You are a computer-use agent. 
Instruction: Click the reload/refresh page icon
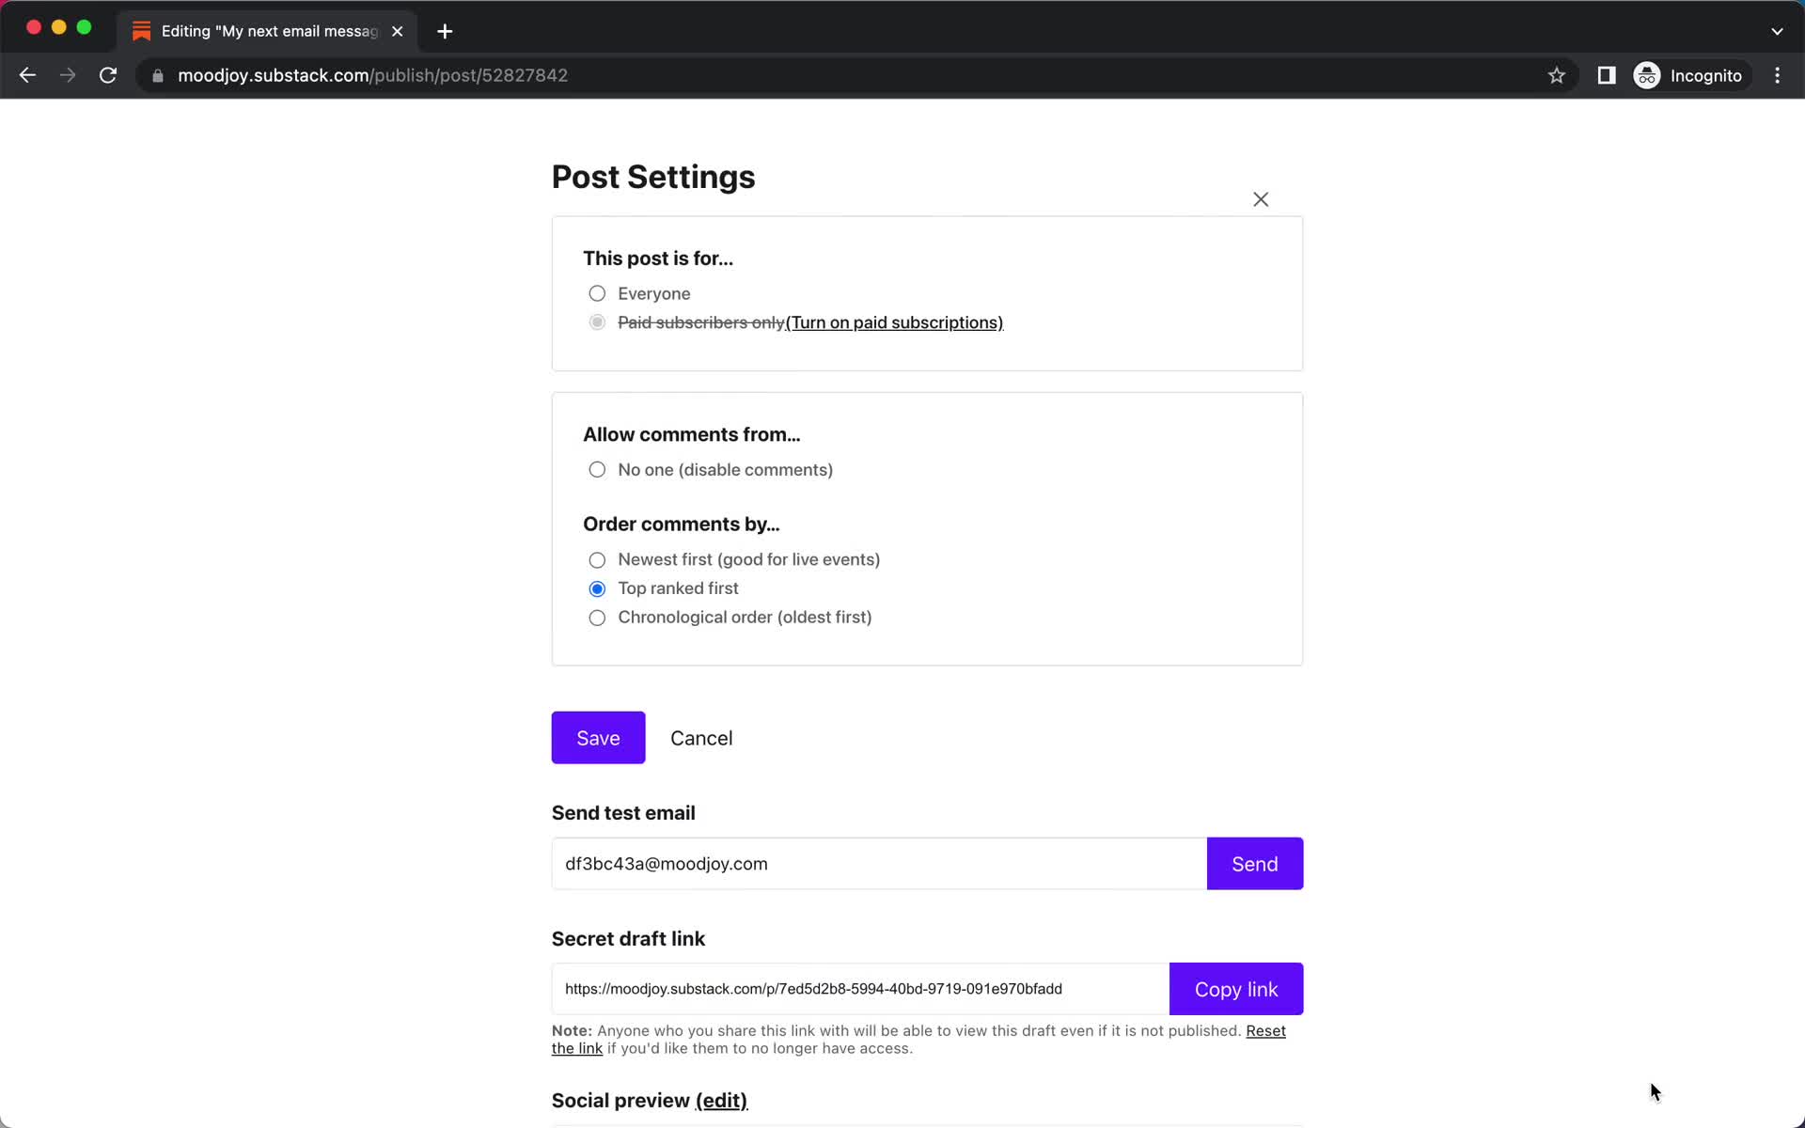[x=109, y=75]
